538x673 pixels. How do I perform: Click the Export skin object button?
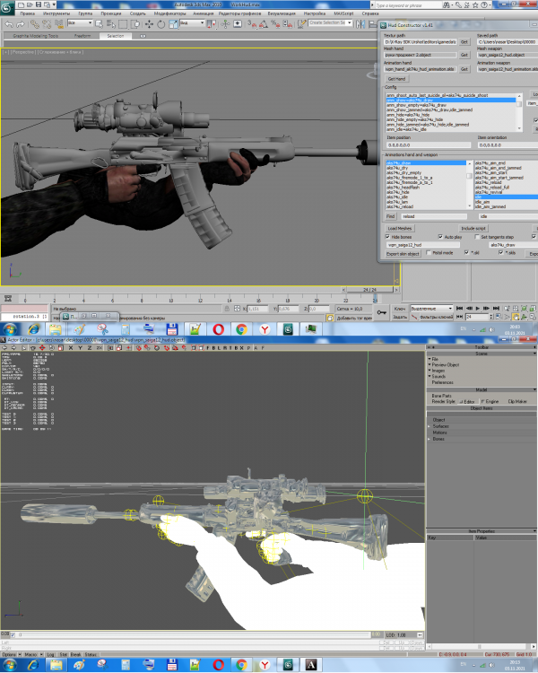coord(405,254)
